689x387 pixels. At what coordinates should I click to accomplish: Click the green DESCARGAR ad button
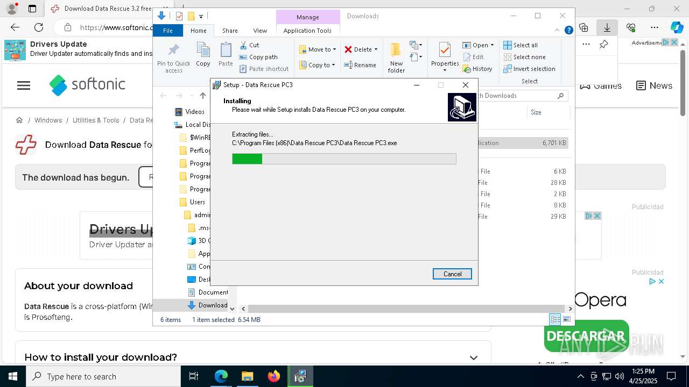pyautogui.click(x=586, y=336)
